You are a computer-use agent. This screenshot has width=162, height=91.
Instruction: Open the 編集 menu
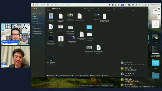click(x=48, y=5)
